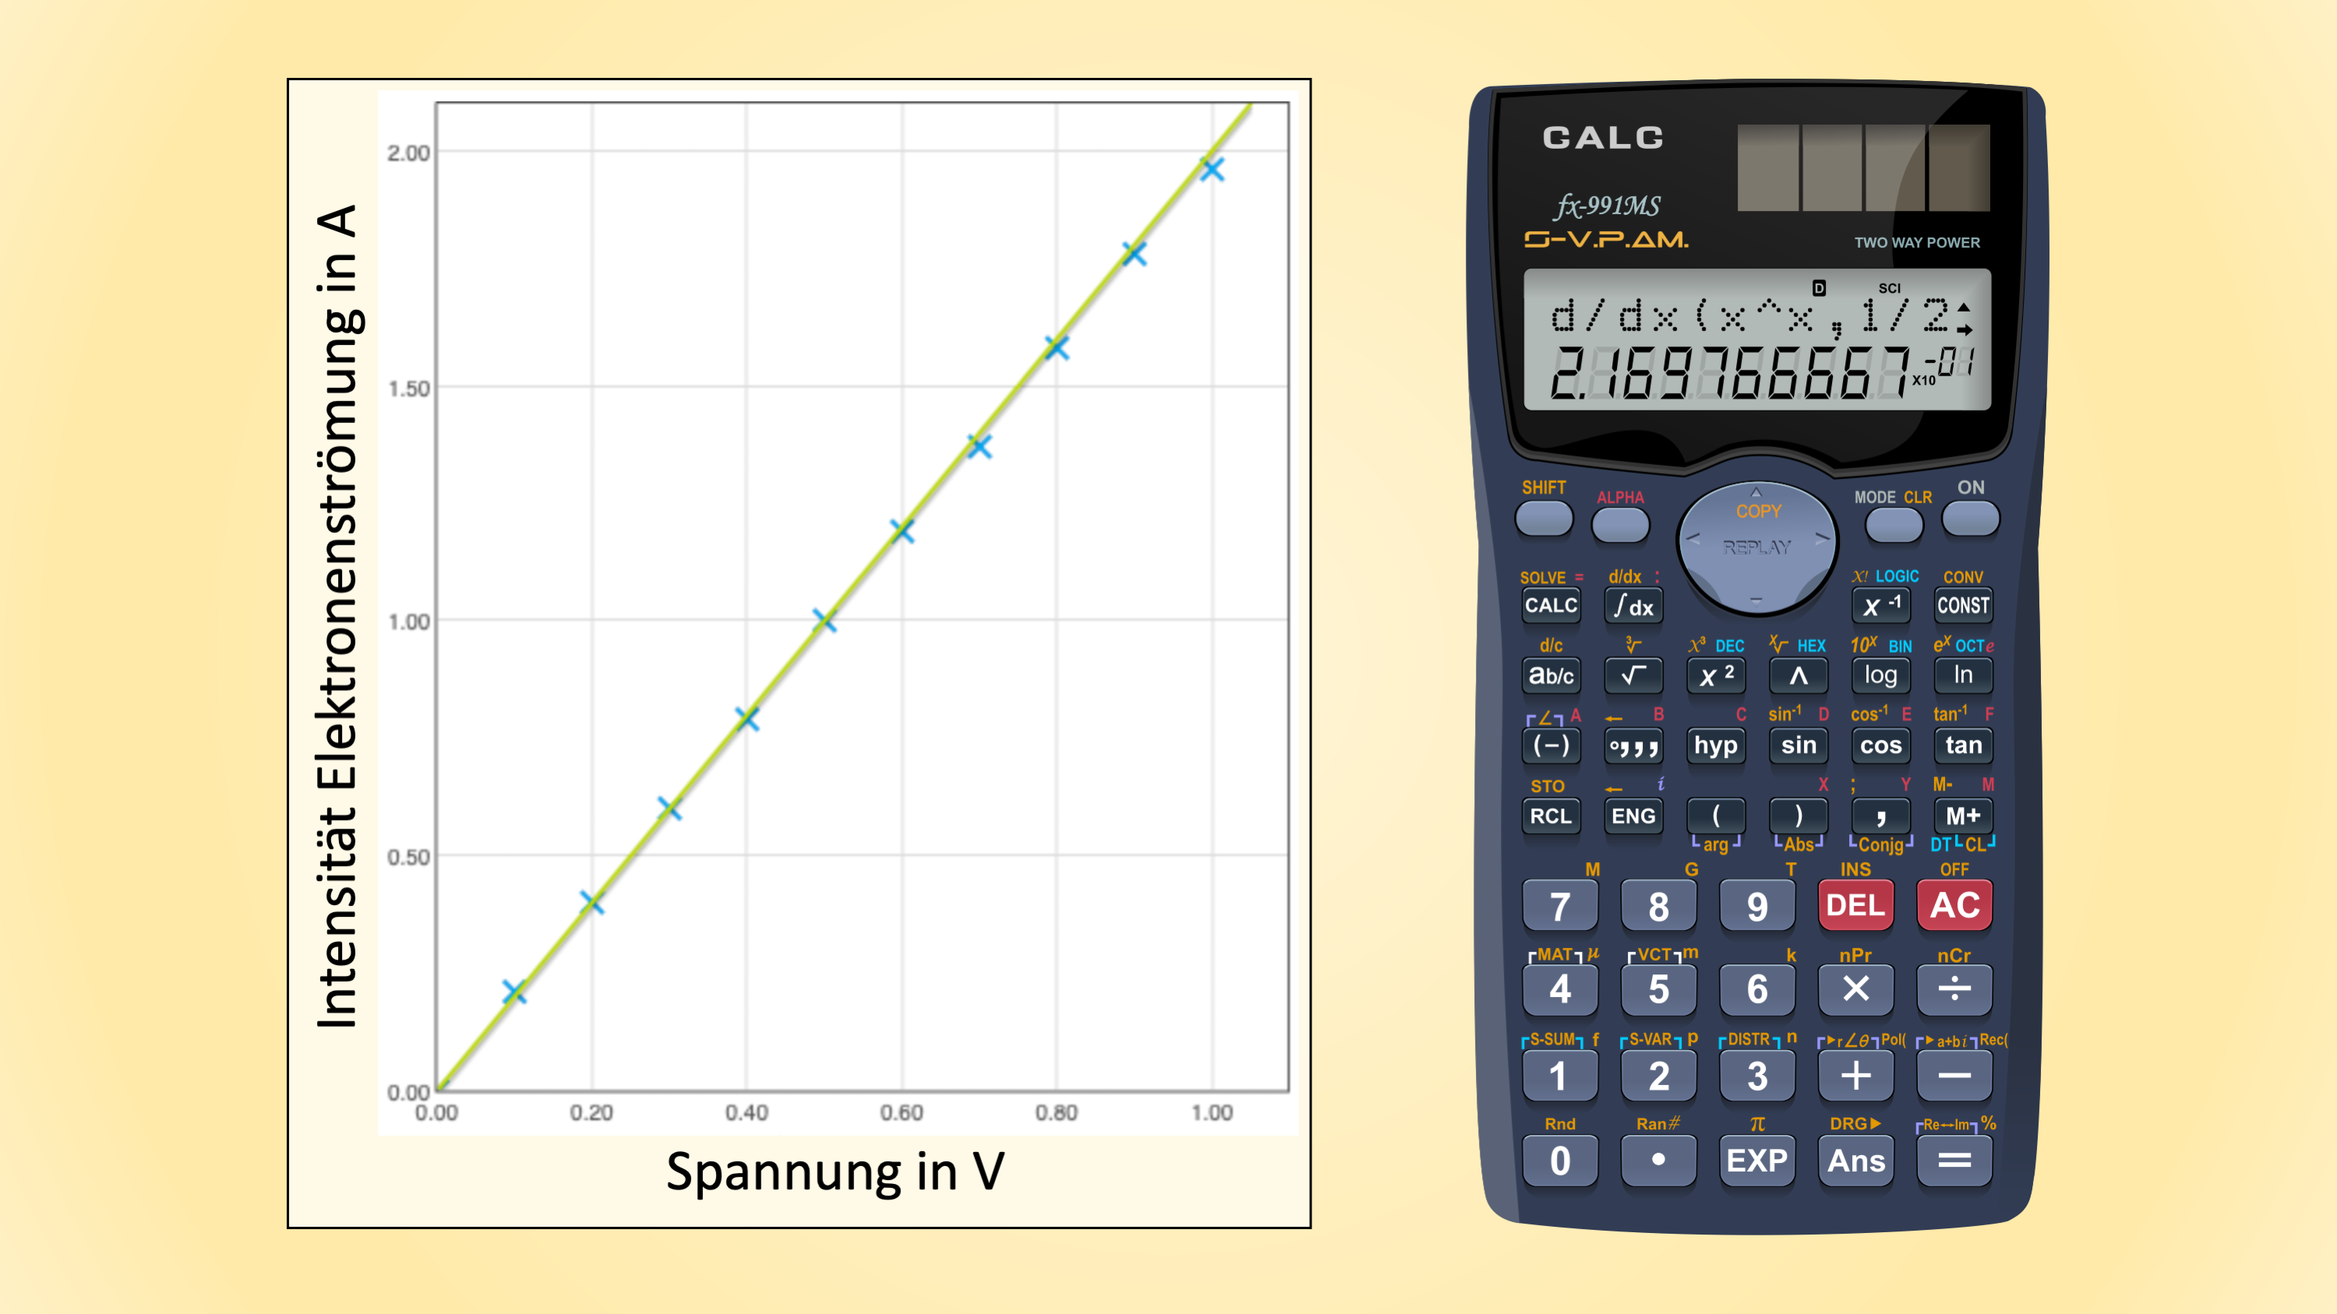This screenshot has height=1314, width=2337.
Task: Click the cos key
Action: click(1880, 745)
